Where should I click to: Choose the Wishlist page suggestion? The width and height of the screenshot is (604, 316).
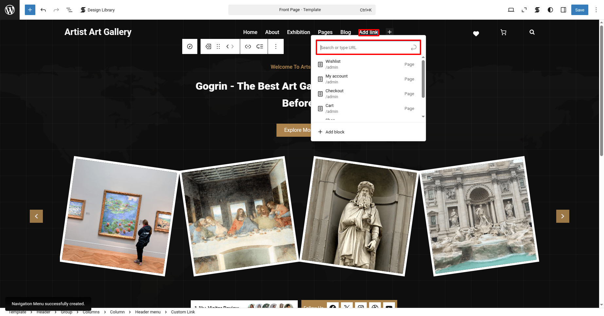tap(366, 64)
